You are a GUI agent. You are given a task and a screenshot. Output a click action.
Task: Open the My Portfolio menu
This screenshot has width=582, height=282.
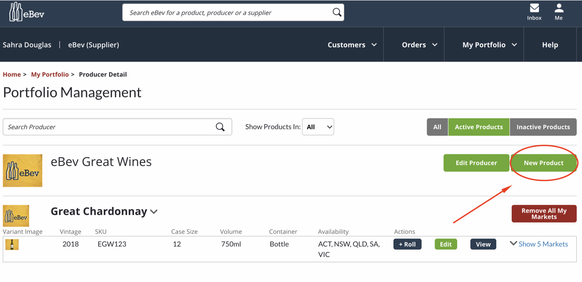click(x=489, y=45)
